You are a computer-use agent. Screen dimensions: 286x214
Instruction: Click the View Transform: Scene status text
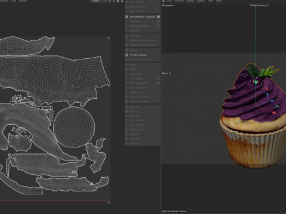point(174,211)
